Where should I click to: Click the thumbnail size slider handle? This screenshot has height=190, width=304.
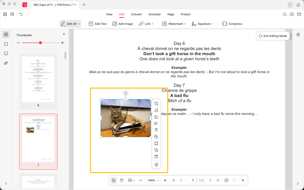click(x=40, y=43)
